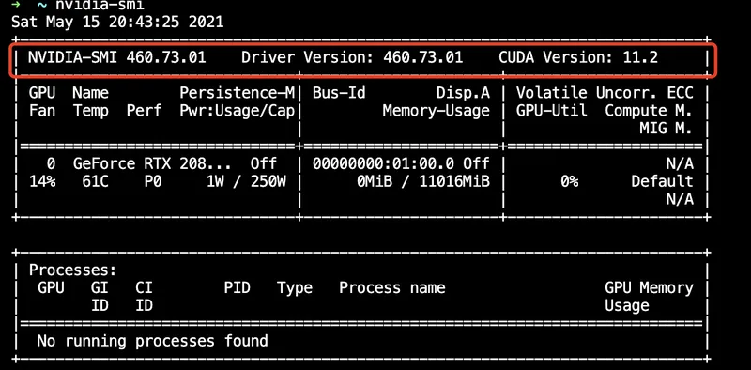751x370 pixels.
Task: Click the 'PID' column header
Action: pyautogui.click(x=238, y=288)
